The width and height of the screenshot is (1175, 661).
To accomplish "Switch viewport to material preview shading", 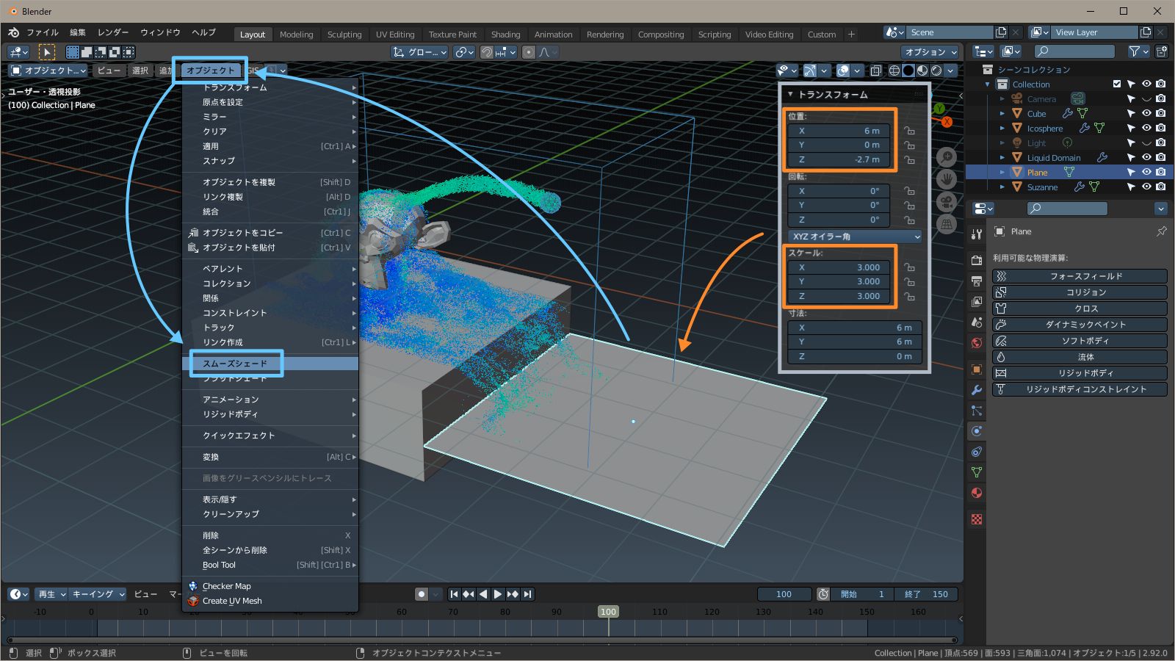I will (x=922, y=71).
